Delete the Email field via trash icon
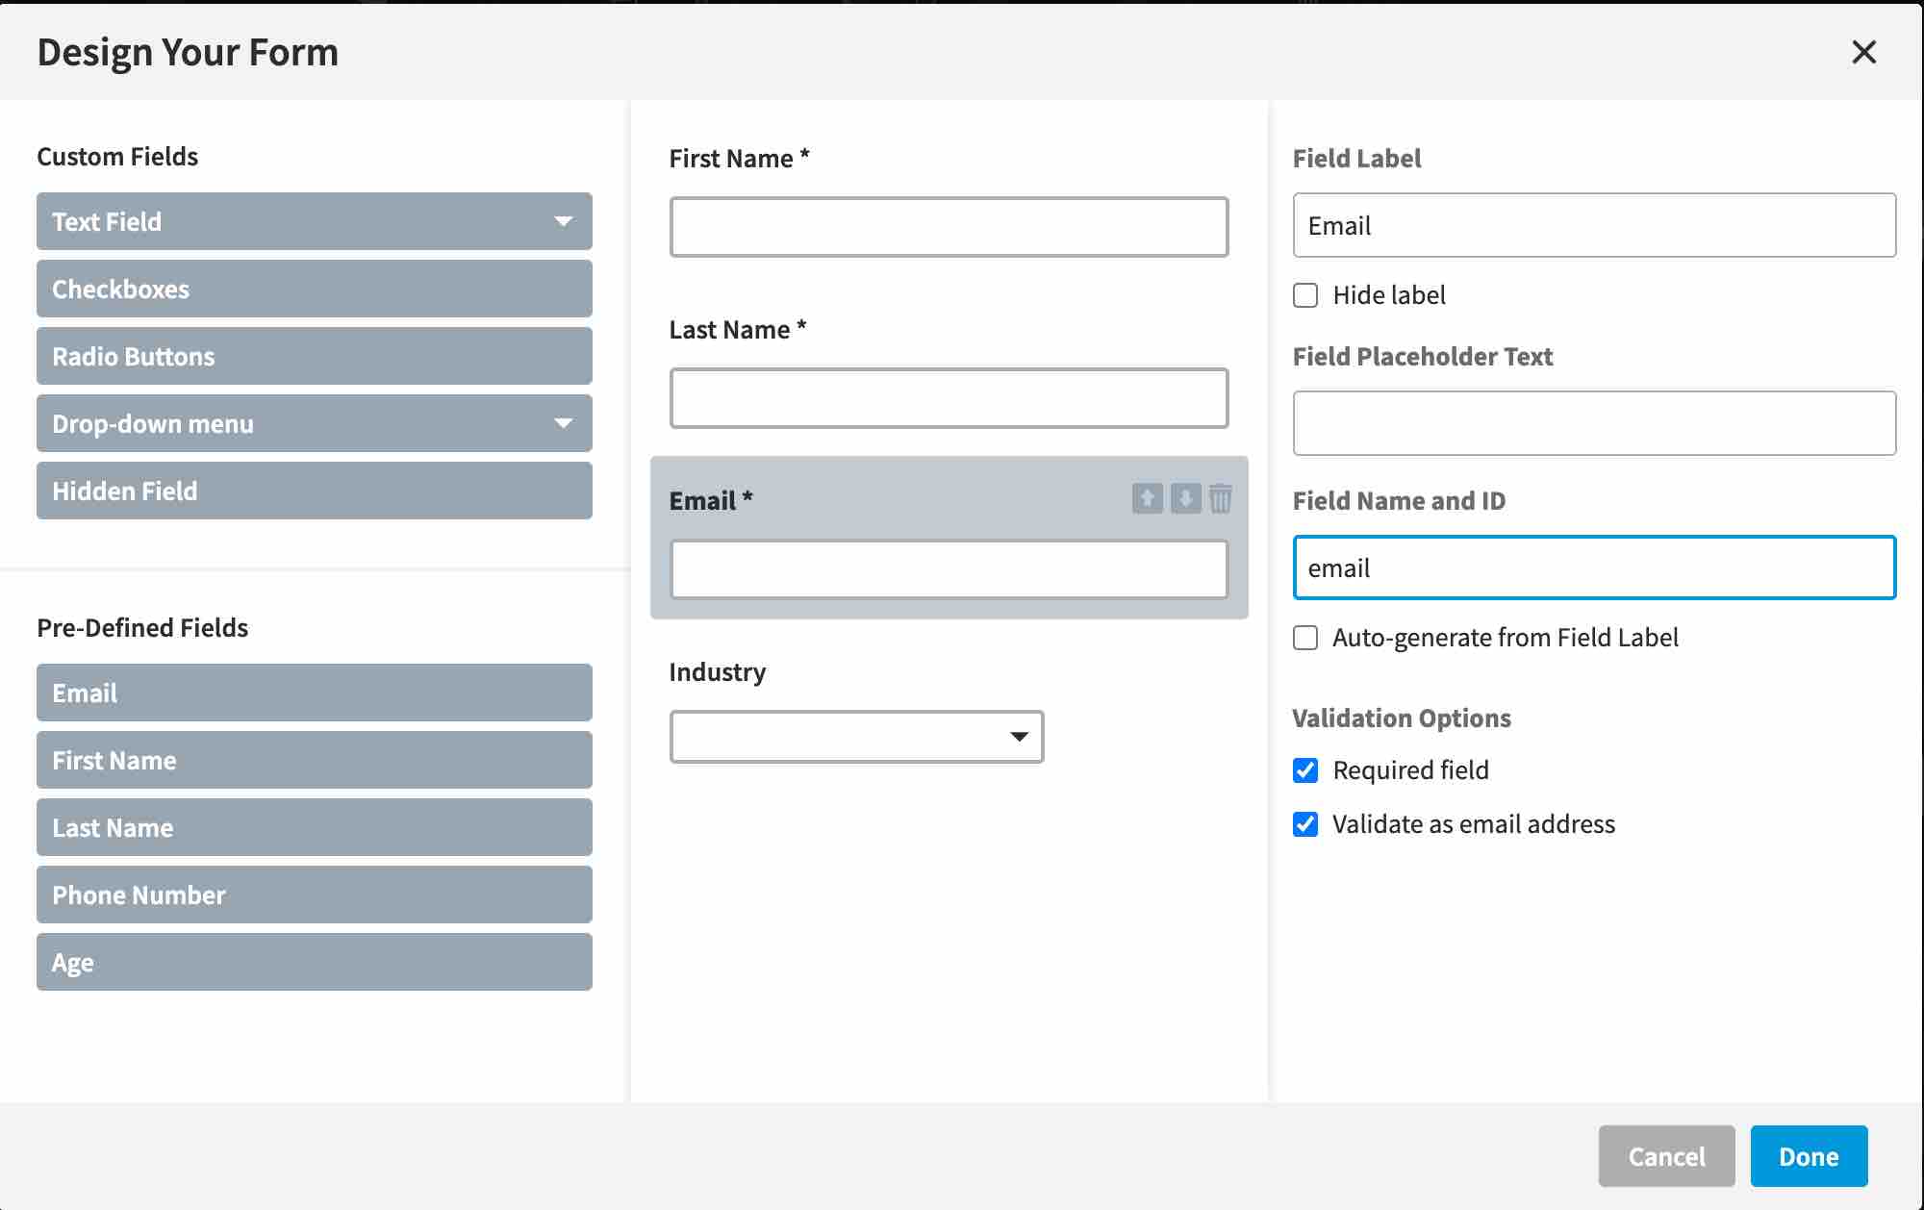1924x1210 pixels. click(1221, 500)
